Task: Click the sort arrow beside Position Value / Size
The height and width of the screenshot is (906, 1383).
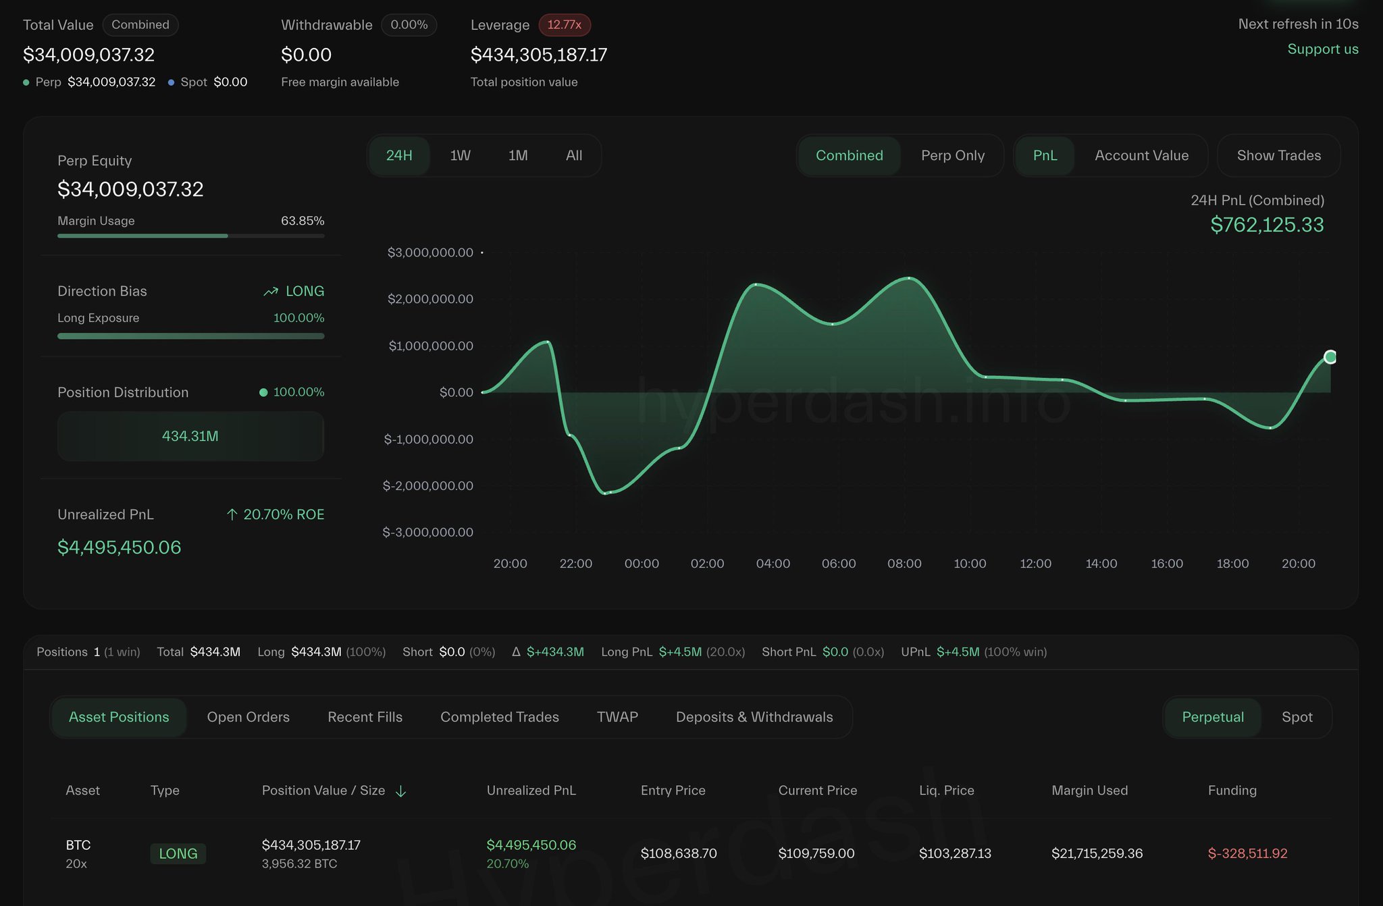Action: coord(400,791)
